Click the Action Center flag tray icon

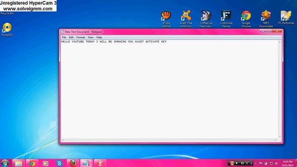261,163
